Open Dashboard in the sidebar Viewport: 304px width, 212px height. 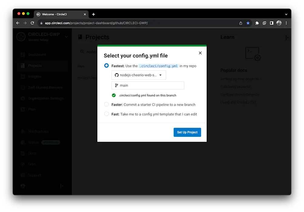(37, 55)
